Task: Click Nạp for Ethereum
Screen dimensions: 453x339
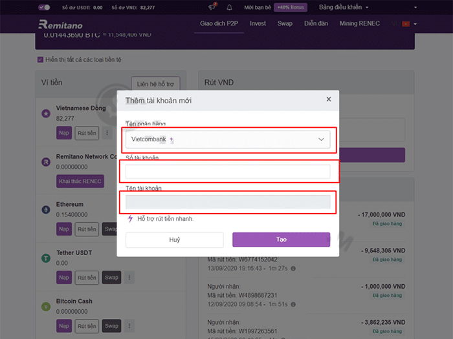Action: tap(64, 229)
